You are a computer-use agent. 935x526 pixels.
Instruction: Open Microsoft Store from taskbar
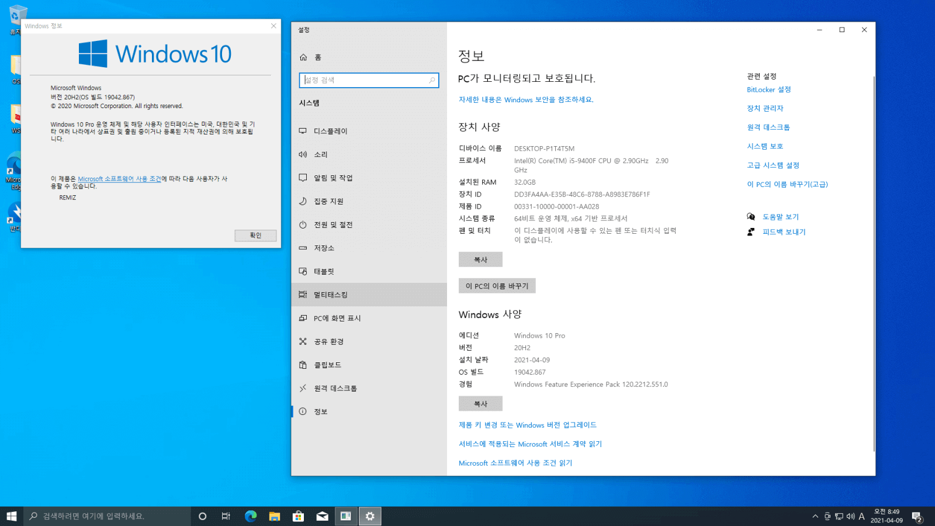click(299, 516)
